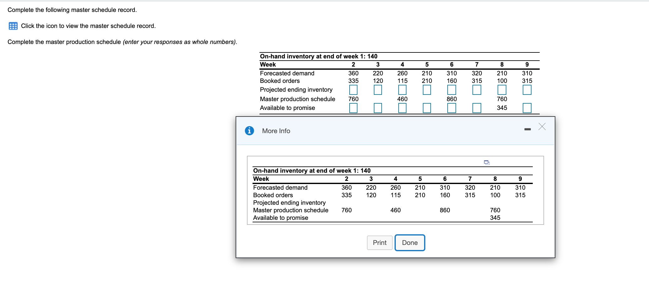Screen dimensions: 649x282
Task: Click the 260 forecasted demand value in More Info dialog
Action: point(395,187)
